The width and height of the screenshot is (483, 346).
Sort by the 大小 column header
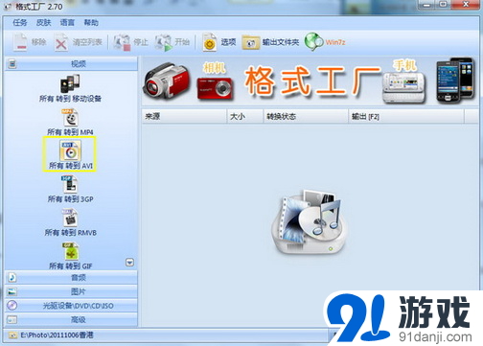tap(245, 116)
